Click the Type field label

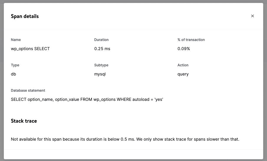15,65
